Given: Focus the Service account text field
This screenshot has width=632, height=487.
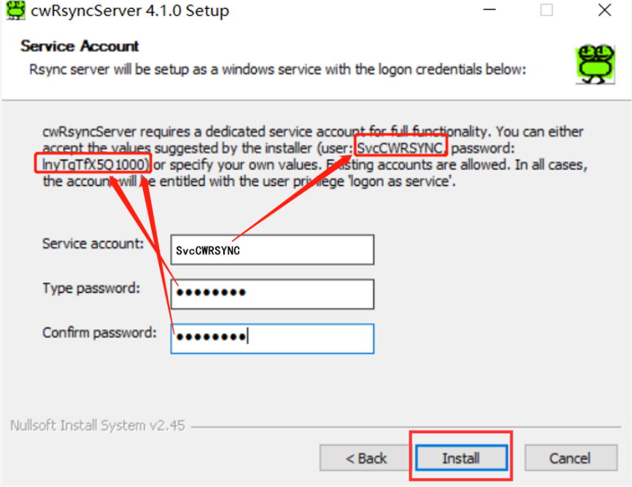Looking at the screenshot, I should [x=271, y=249].
